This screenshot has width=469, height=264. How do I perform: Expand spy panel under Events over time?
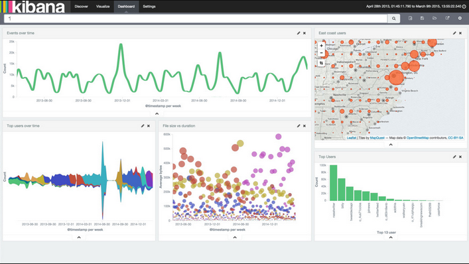point(157,113)
